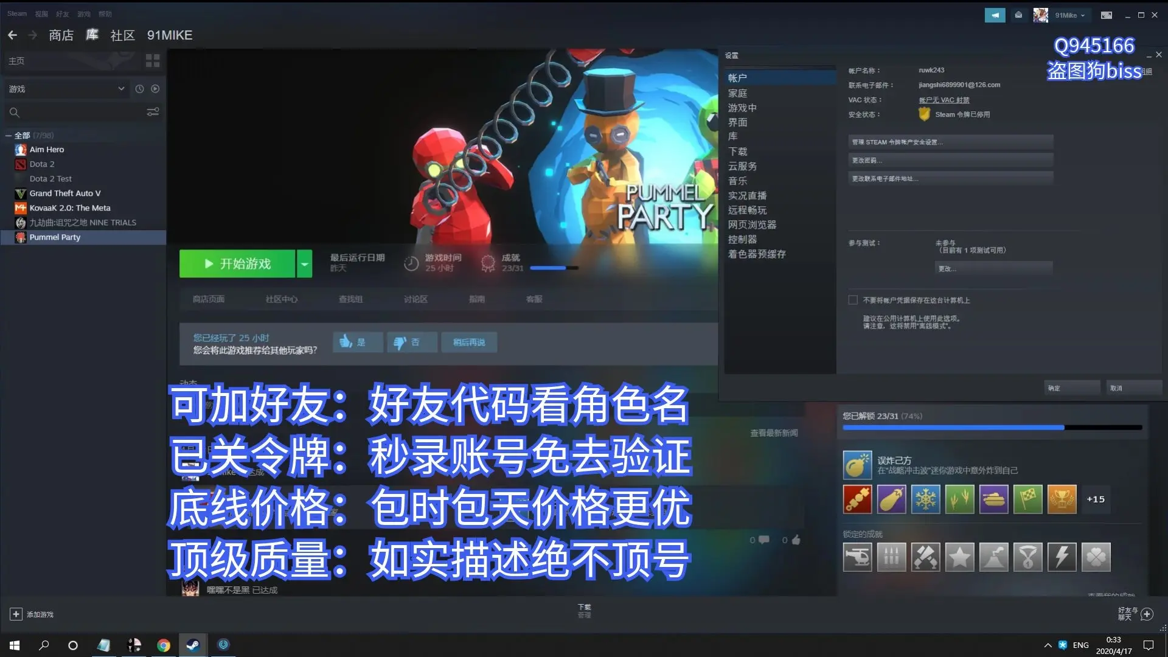Click the unlocked 23/31 achievements progress bar

[x=992, y=428]
